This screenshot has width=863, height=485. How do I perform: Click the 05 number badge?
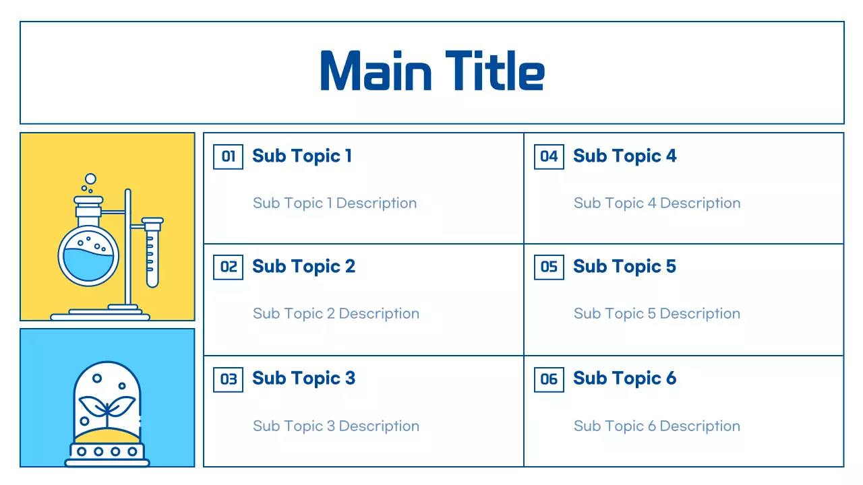pos(549,267)
